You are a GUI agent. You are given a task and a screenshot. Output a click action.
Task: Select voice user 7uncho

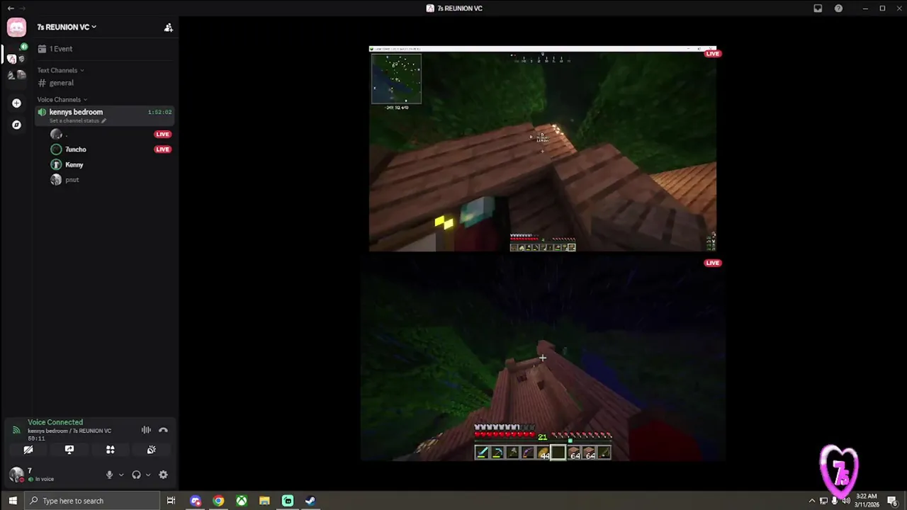point(75,149)
